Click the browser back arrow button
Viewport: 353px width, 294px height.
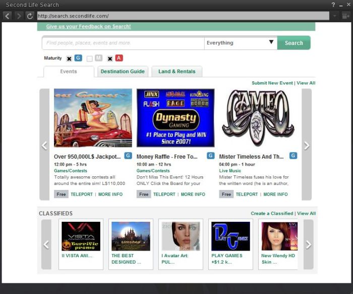coord(7,16)
